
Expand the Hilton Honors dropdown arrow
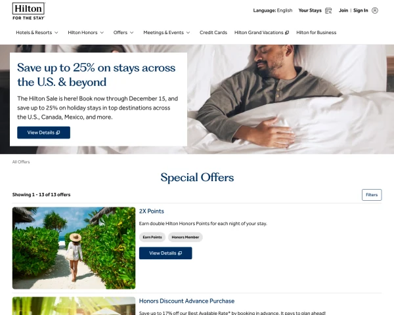coord(102,33)
